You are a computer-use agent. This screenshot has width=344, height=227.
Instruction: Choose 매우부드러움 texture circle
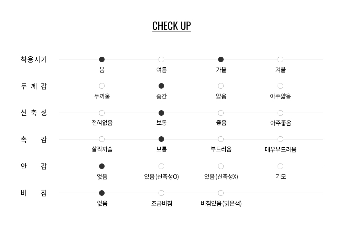(x=280, y=139)
